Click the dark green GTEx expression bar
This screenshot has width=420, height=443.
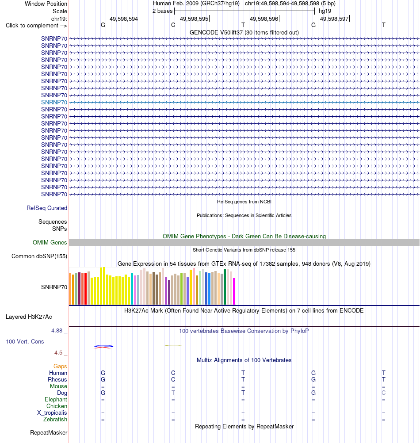pyautogui.click(x=225, y=287)
